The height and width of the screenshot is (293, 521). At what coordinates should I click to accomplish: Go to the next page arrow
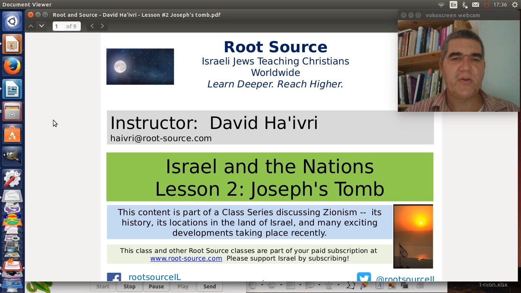tap(42, 26)
